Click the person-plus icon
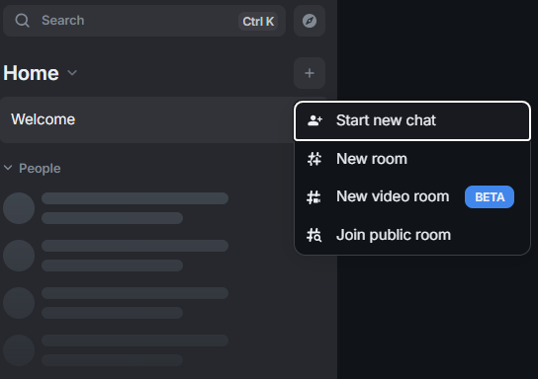The width and height of the screenshot is (538, 379). (314, 120)
